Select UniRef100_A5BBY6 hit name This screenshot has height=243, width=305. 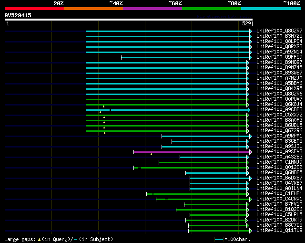pyautogui.click(x=279, y=84)
